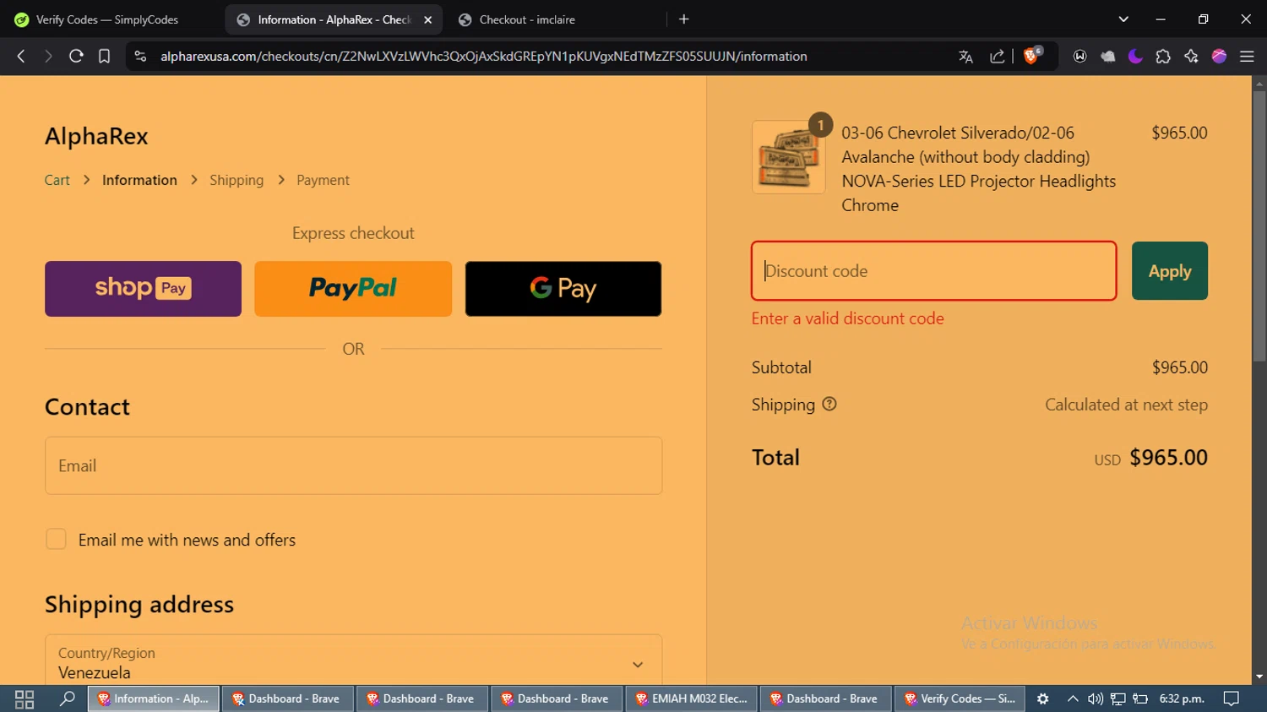Click the Express checkout label
The height and width of the screenshot is (712, 1267).
point(353,233)
